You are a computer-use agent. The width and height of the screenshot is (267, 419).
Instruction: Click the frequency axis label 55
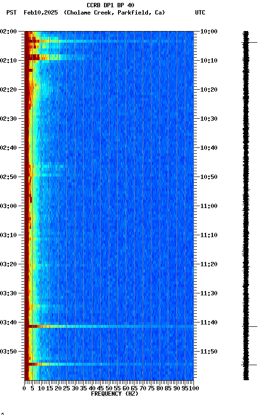[x=117, y=388]
